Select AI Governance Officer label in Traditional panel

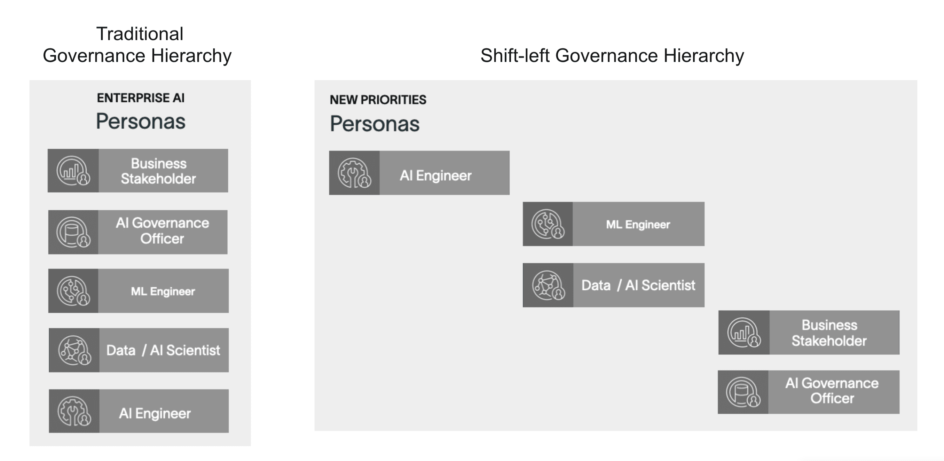click(162, 231)
